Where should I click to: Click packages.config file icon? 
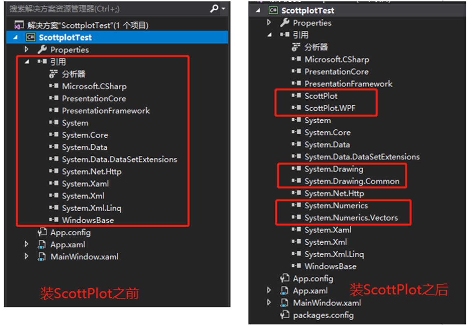(285, 315)
